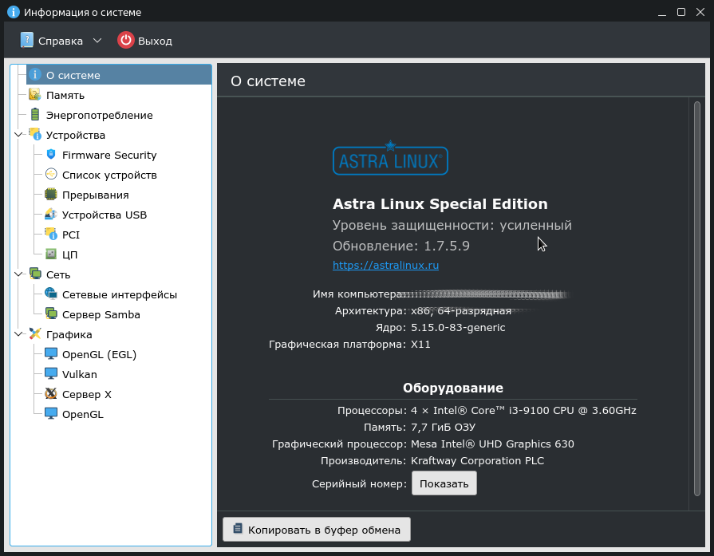Click the OpenGL (EGL) monitor icon
This screenshot has width=714, height=556.
[x=51, y=354]
